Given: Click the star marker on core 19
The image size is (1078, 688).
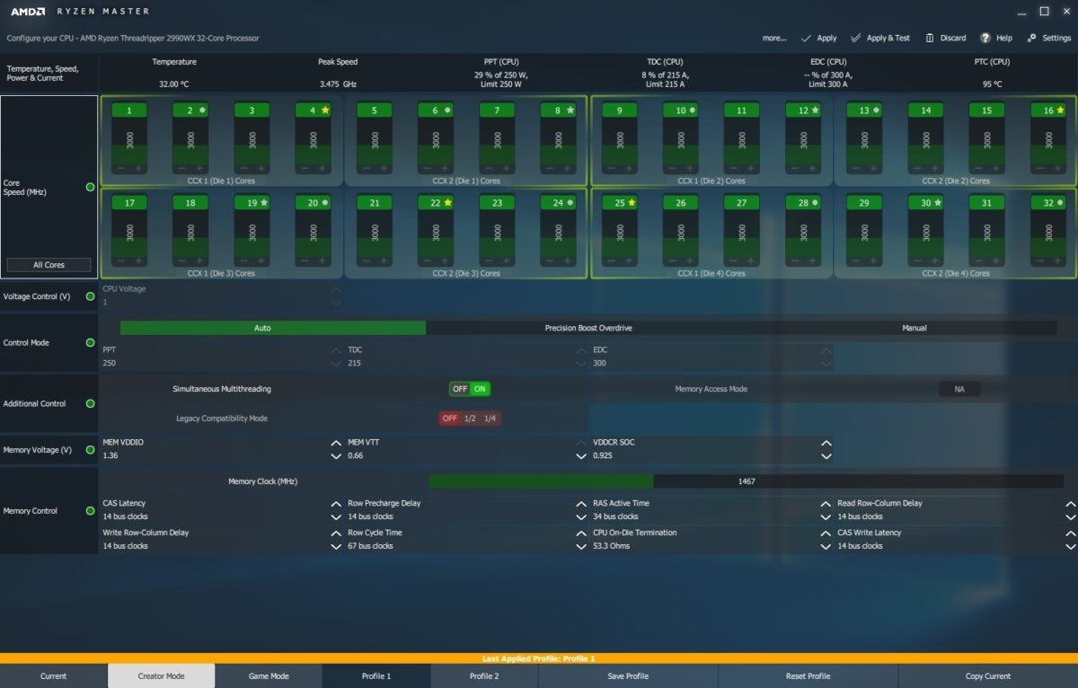Looking at the screenshot, I should (264, 203).
